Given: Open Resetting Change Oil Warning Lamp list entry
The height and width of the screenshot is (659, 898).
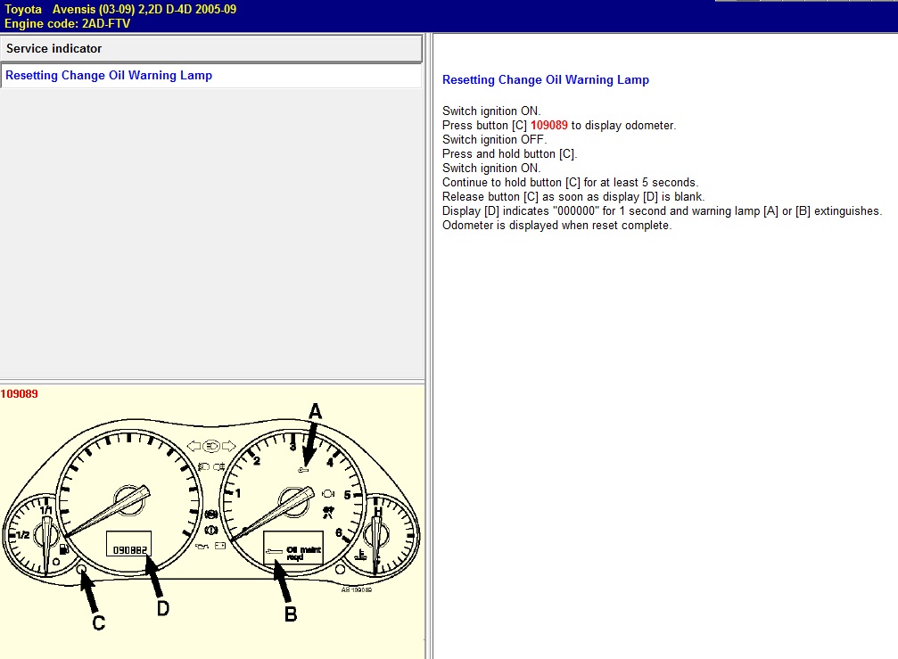Looking at the screenshot, I should point(109,76).
